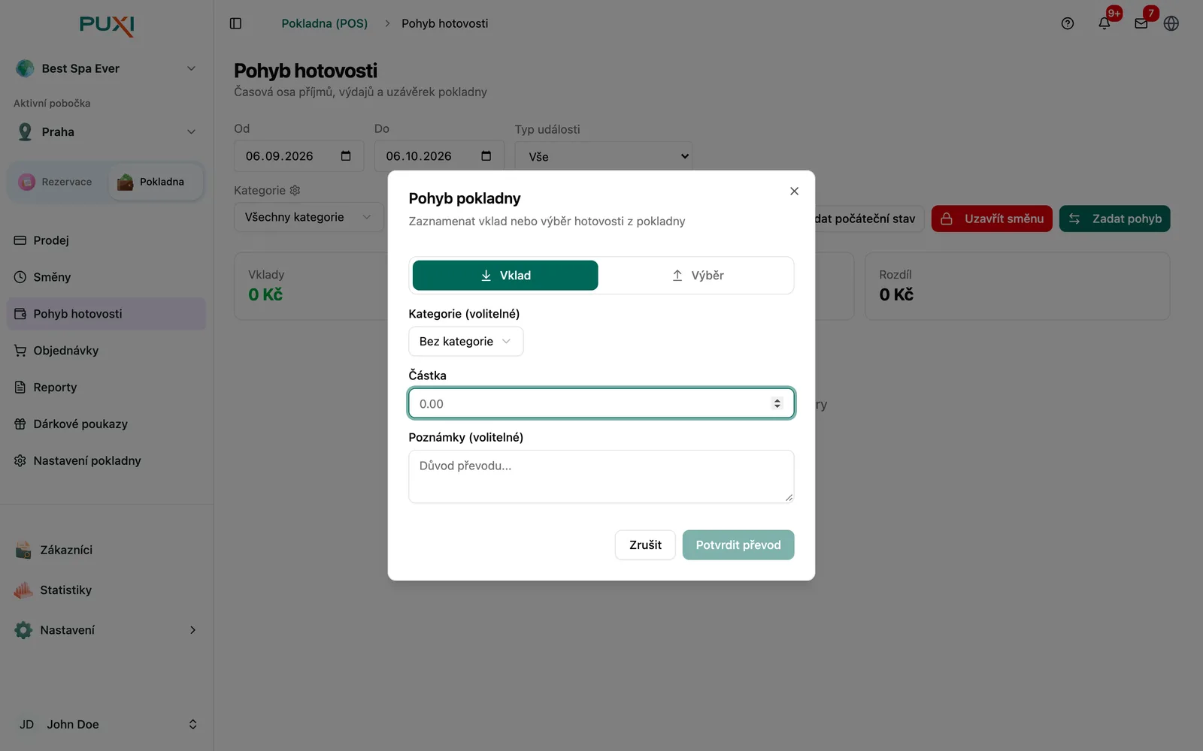Open the help question mark icon
Image resolution: width=1203 pixels, height=751 pixels.
pos(1068,23)
